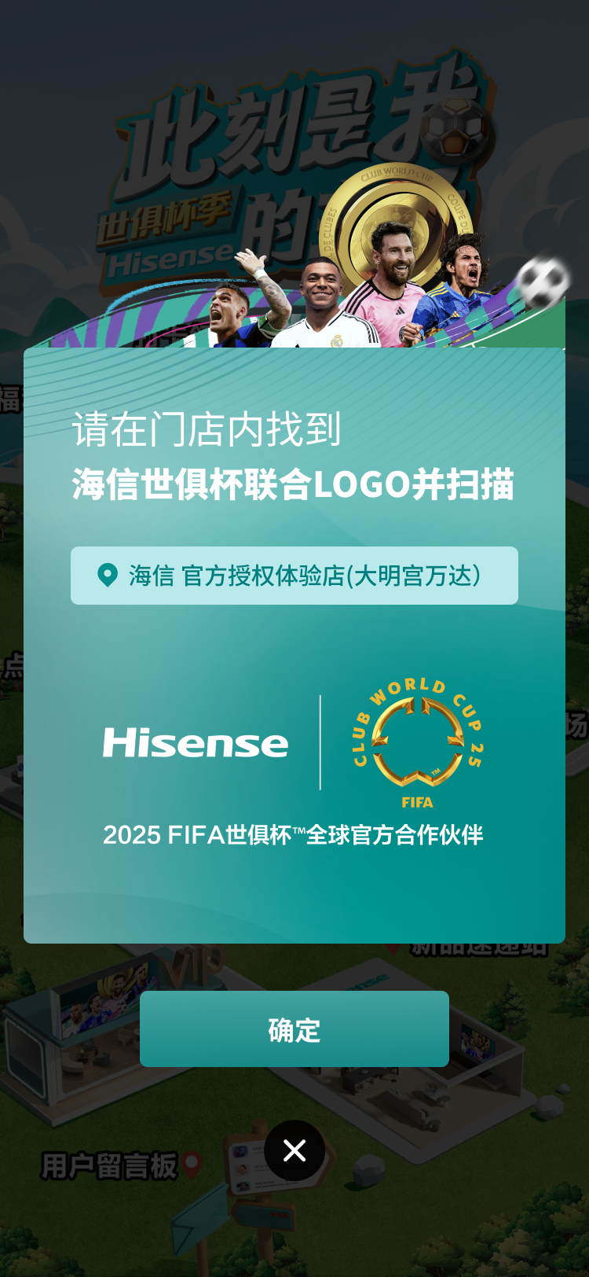Click the player in the pink jersey
589x1277 pixels.
pyautogui.click(x=386, y=285)
